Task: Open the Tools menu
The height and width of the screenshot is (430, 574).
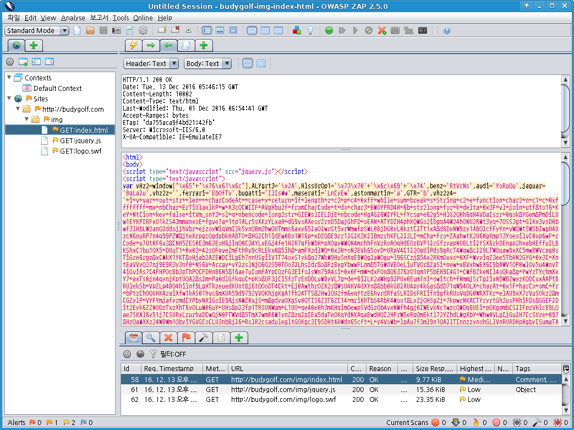Action: pos(121,18)
